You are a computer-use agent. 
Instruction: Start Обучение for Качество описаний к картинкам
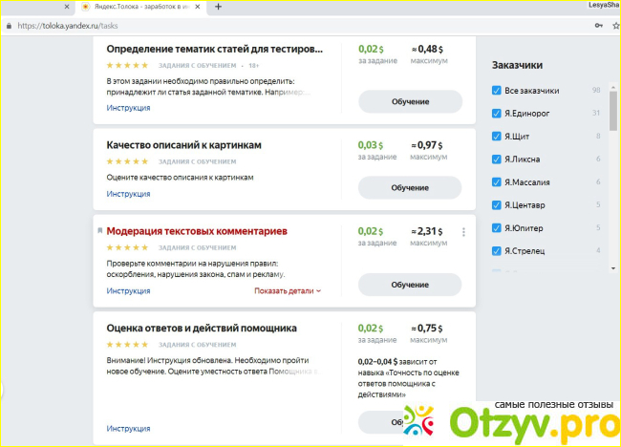click(409, 187)
